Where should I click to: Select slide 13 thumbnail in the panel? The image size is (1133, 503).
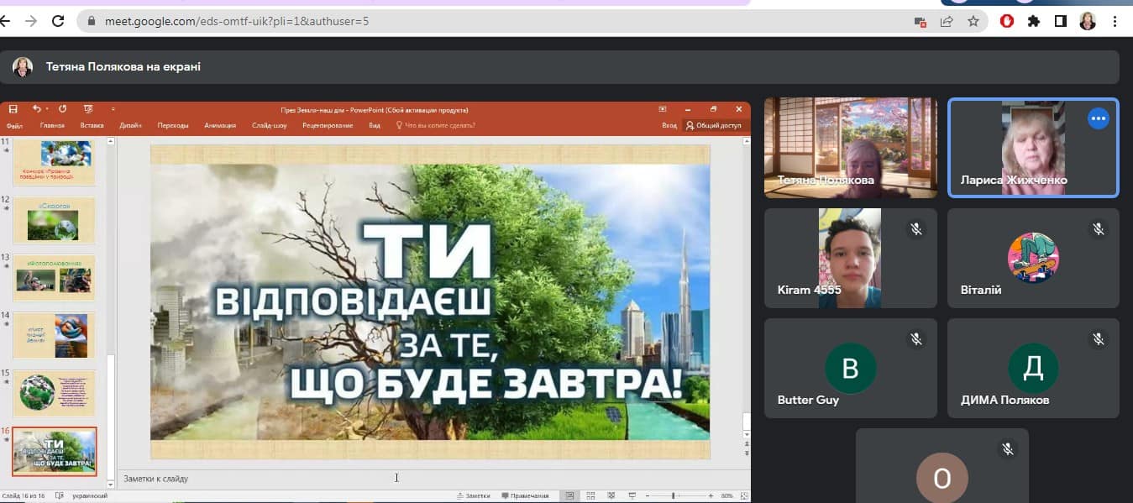54,279
